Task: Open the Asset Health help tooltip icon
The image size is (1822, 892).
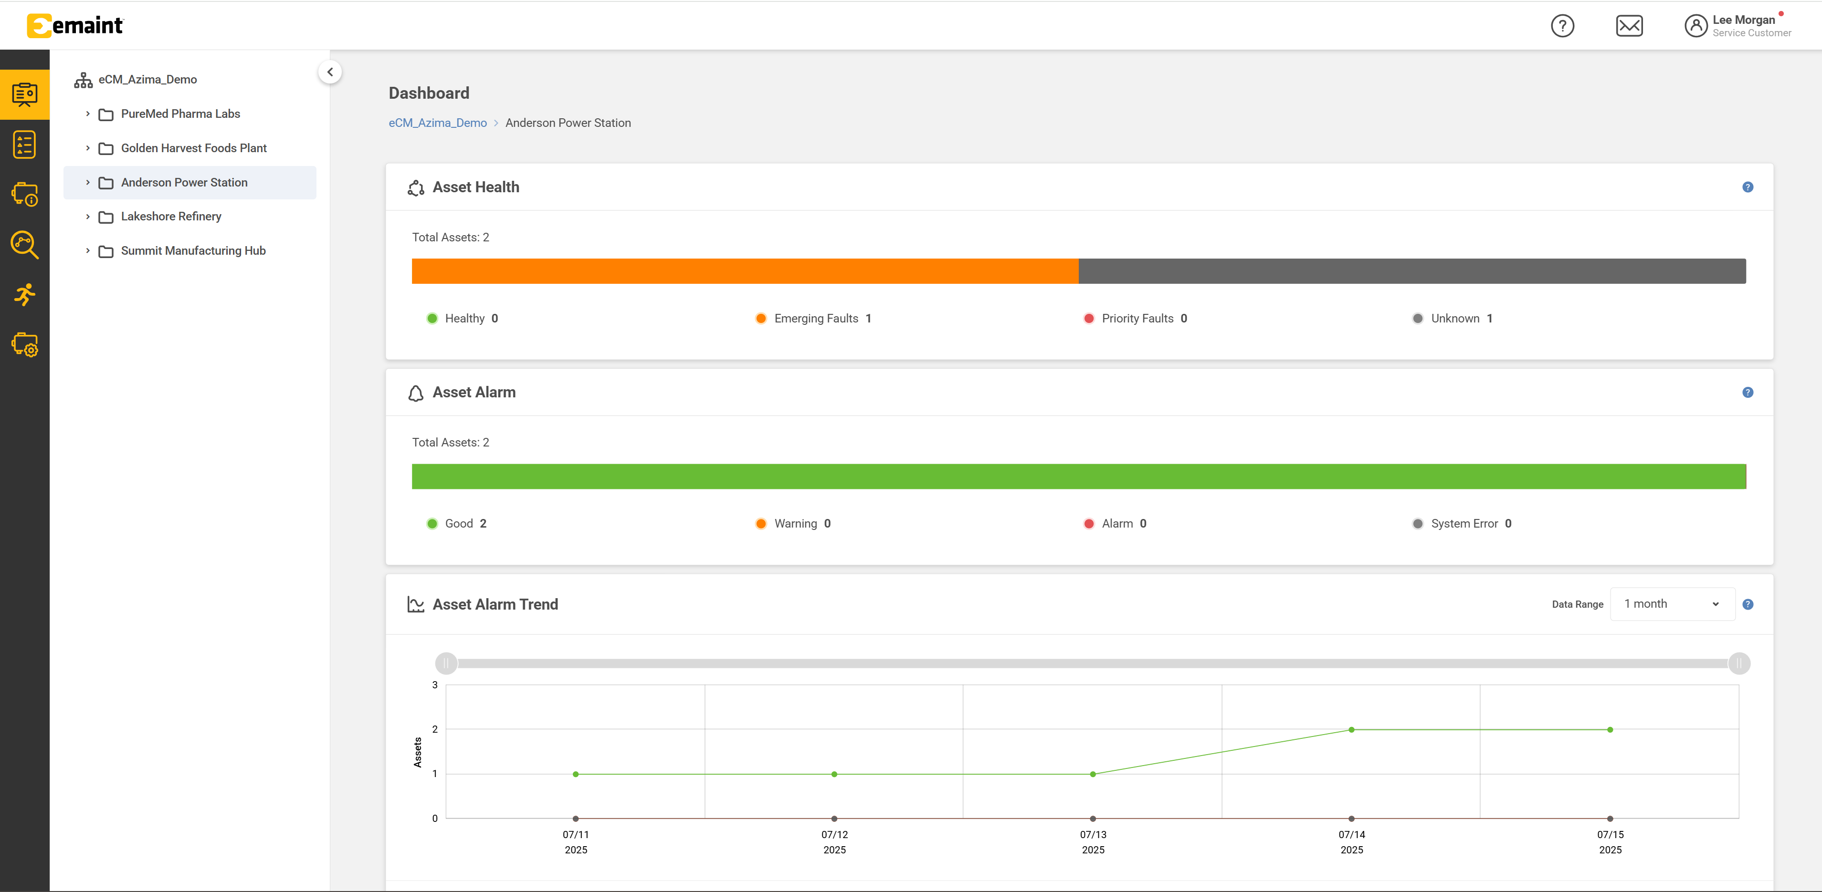Action: click(x=1747, y=187)
